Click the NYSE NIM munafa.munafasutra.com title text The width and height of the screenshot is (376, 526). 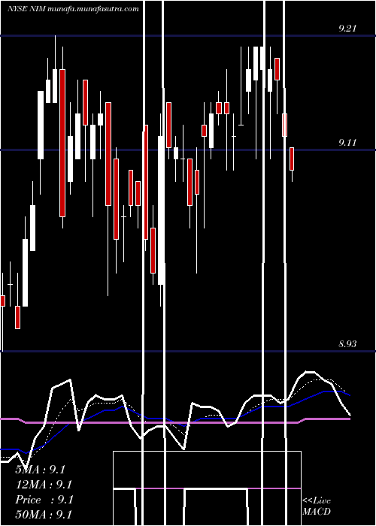73,9
